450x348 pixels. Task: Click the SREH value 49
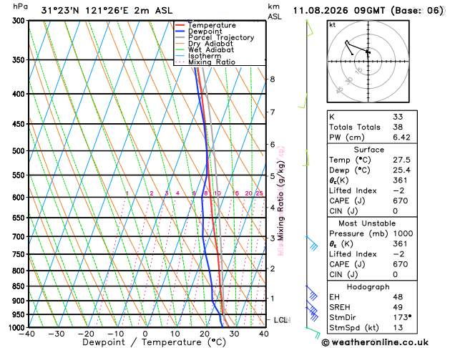click(398, 307)
